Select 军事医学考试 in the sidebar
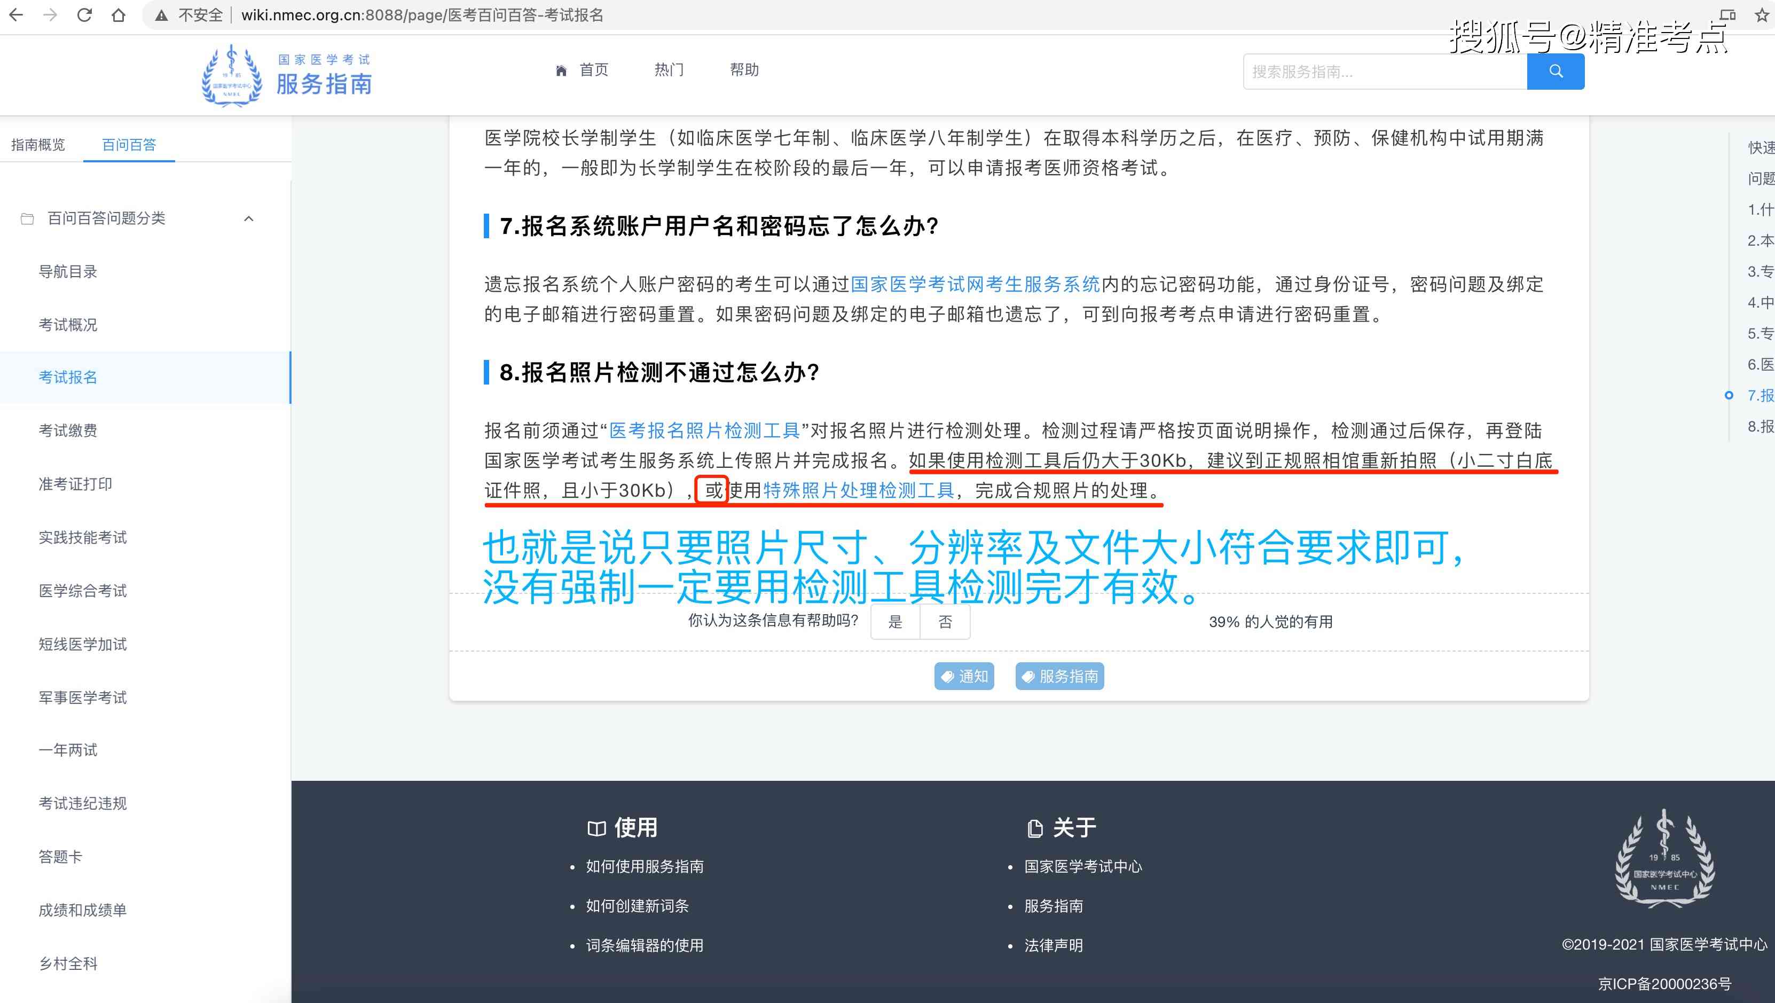This screenshot has height=1003, width=1775. tap(83, 698)
